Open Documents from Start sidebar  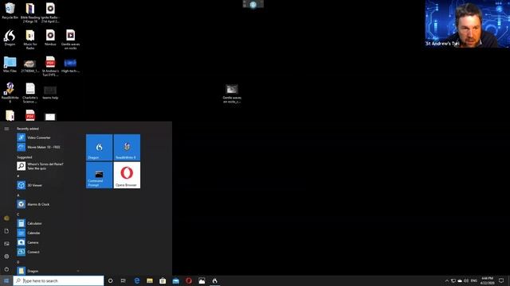click(x=6, y=231)
